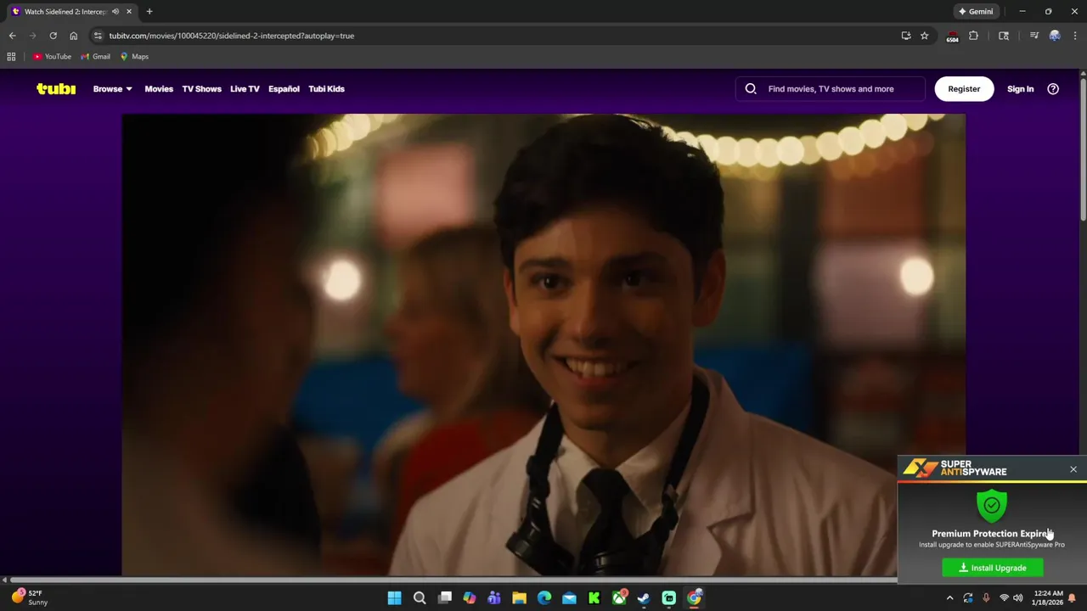Open the Extensions puzzle icon

click(x=973, y=36)
